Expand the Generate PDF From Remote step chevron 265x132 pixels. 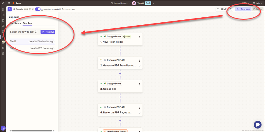click(140, 66)
